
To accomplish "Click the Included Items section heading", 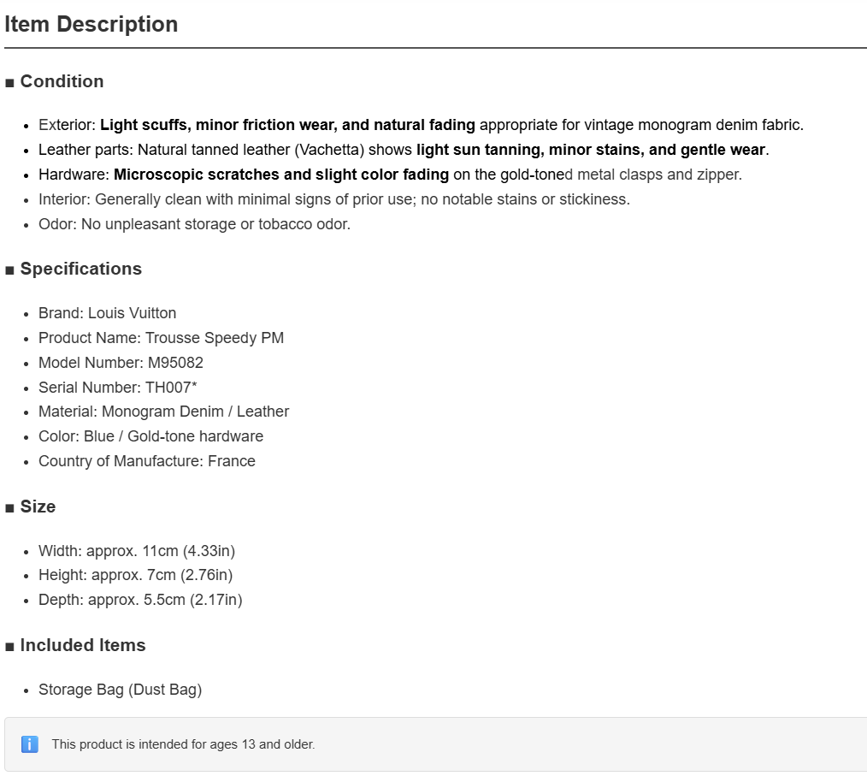I will [83, 645].
